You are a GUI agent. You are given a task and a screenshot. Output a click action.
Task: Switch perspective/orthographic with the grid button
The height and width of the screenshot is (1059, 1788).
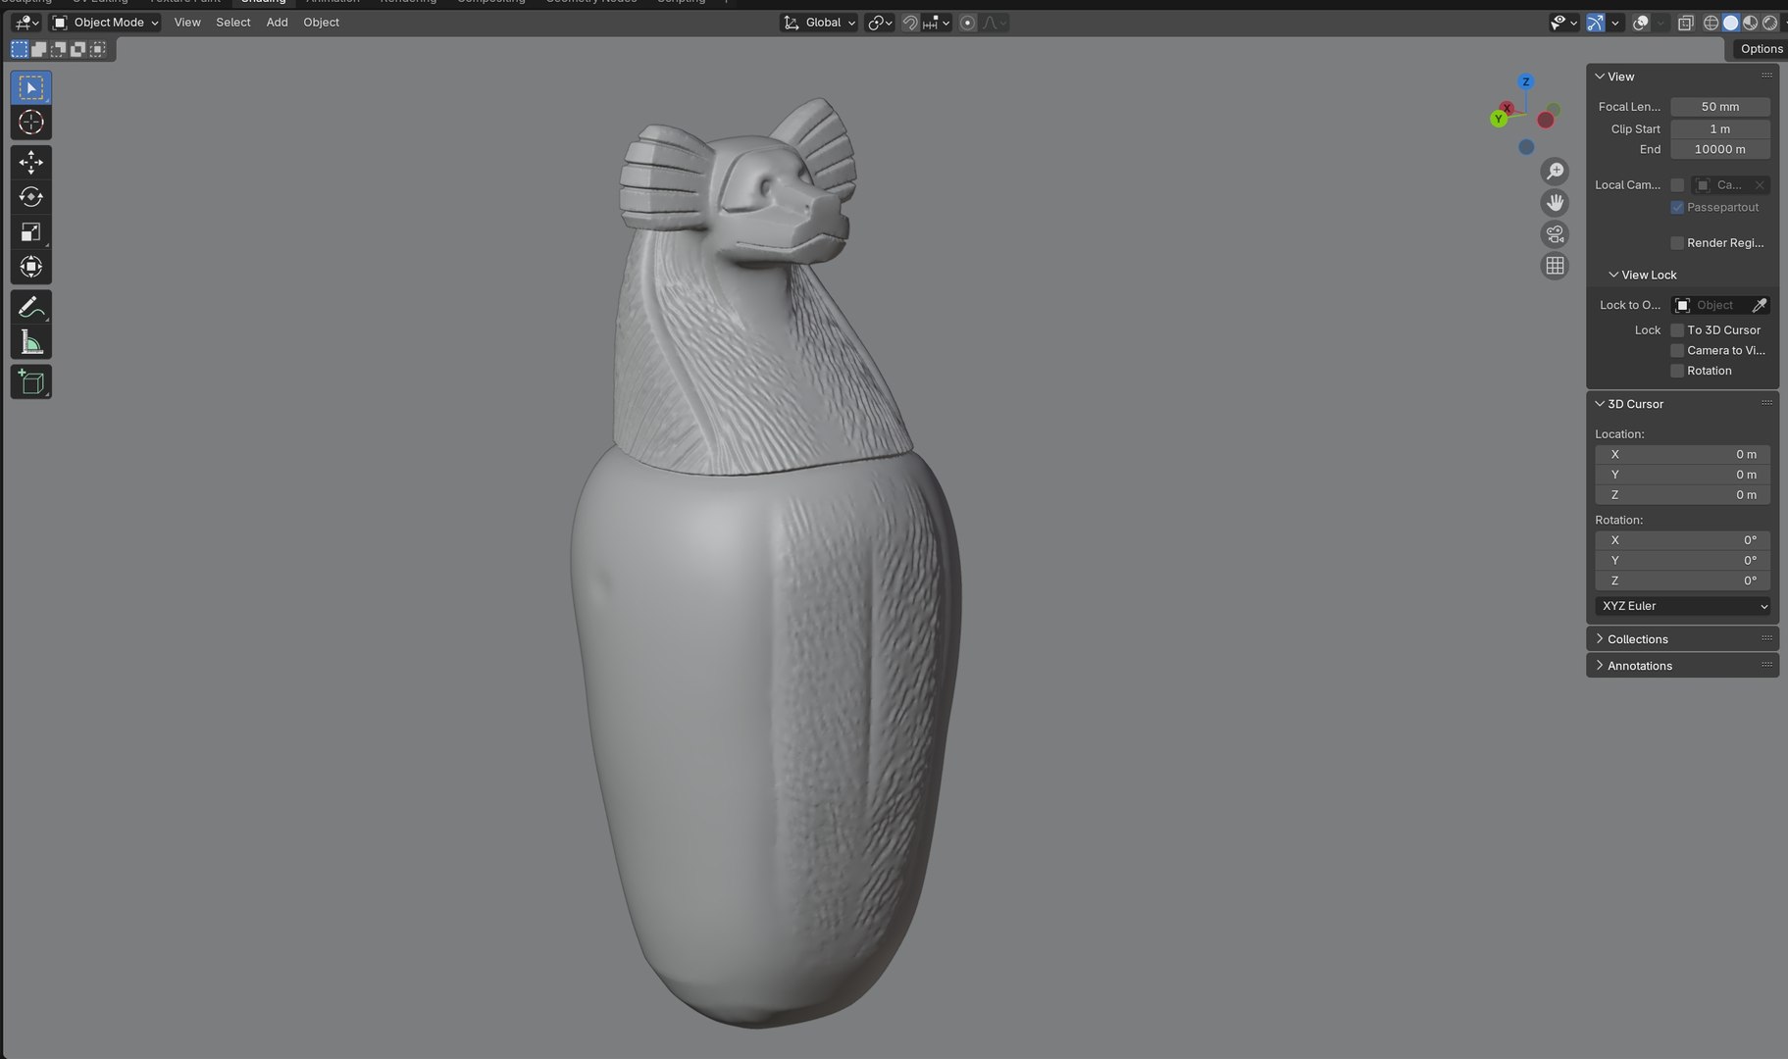coord(1556,266)
